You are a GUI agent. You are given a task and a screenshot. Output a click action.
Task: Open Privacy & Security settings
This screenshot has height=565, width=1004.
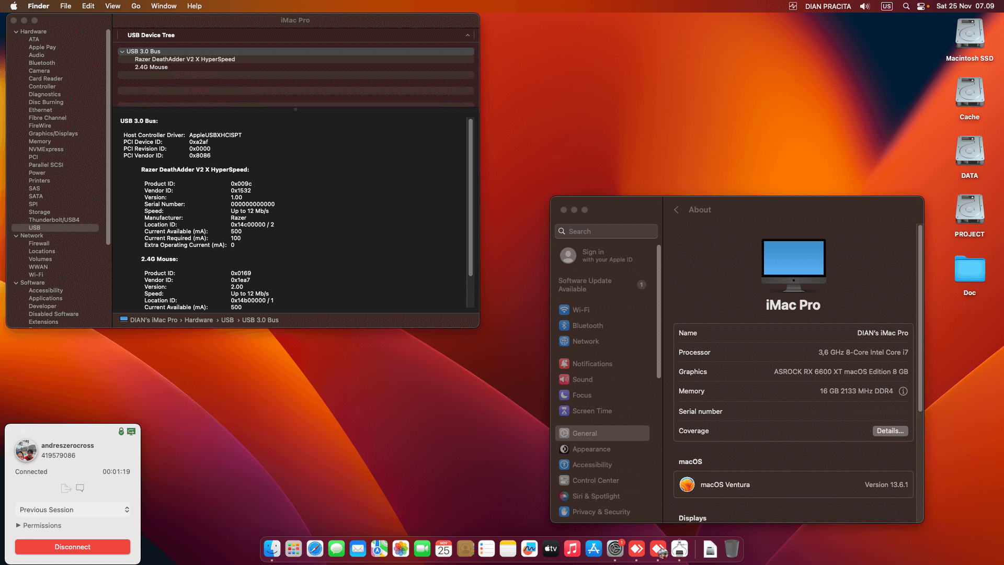[602, 512]
